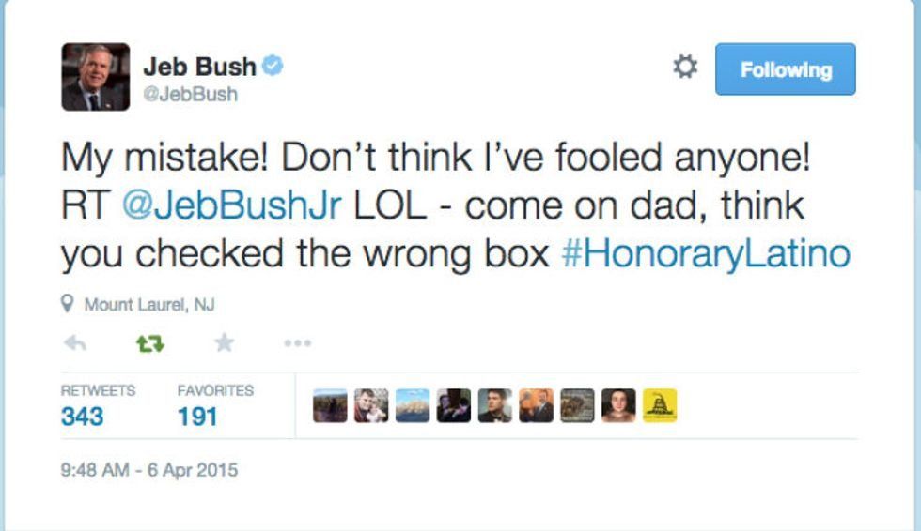Screen dimensions: 921x531
Task: Open Jeb Bush's profile photo
Action: 96,77
